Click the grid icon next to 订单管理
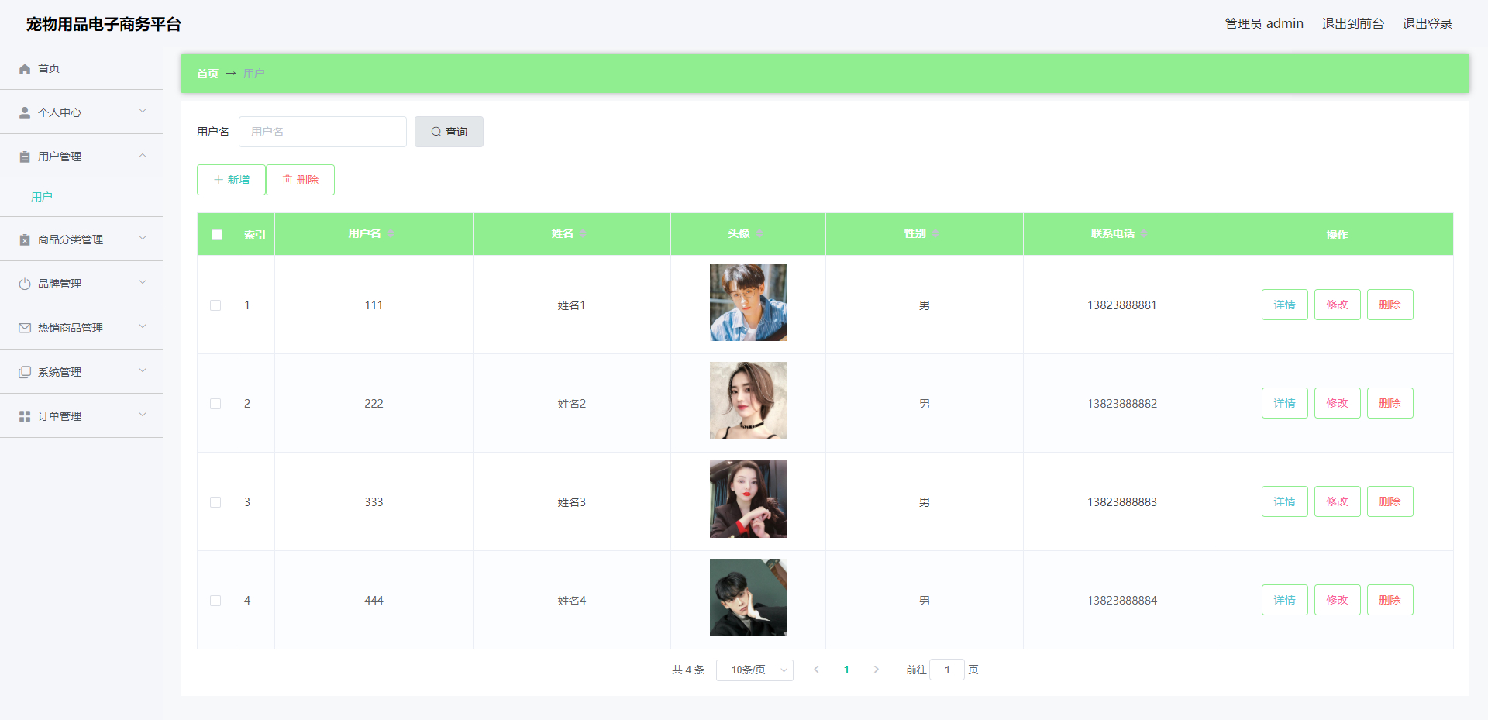 [25, 416]
